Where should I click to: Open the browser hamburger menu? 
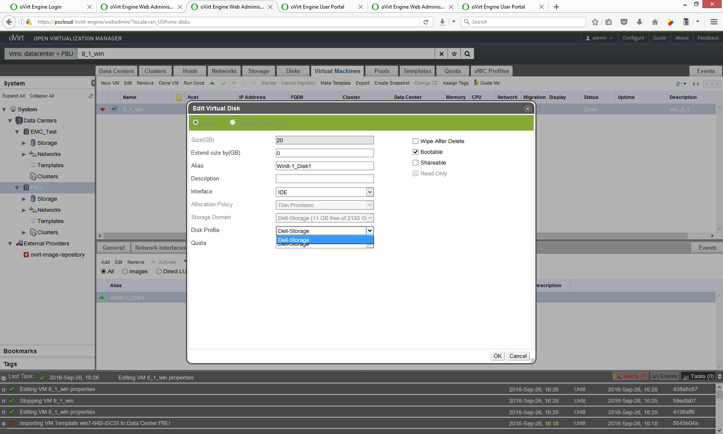pyautogui.click(x=714, y=22)
